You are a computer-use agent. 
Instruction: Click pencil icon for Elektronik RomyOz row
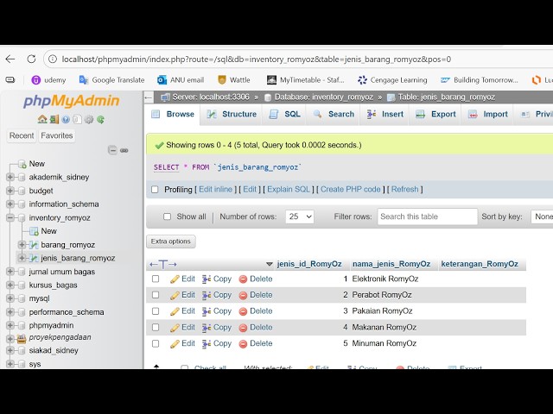coord(175,279)
